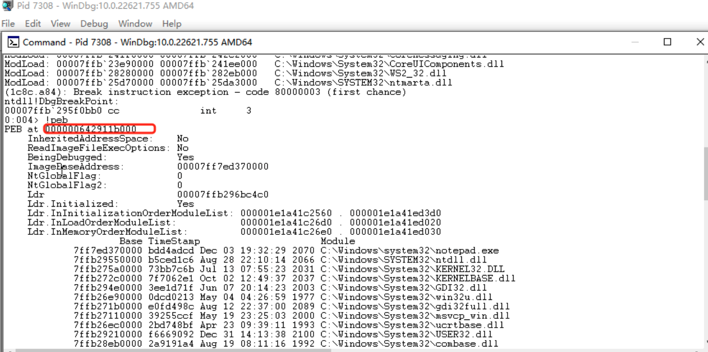Click the win32u.dll module path
This screenshot has width=708, height=352.
click(406, 297)
